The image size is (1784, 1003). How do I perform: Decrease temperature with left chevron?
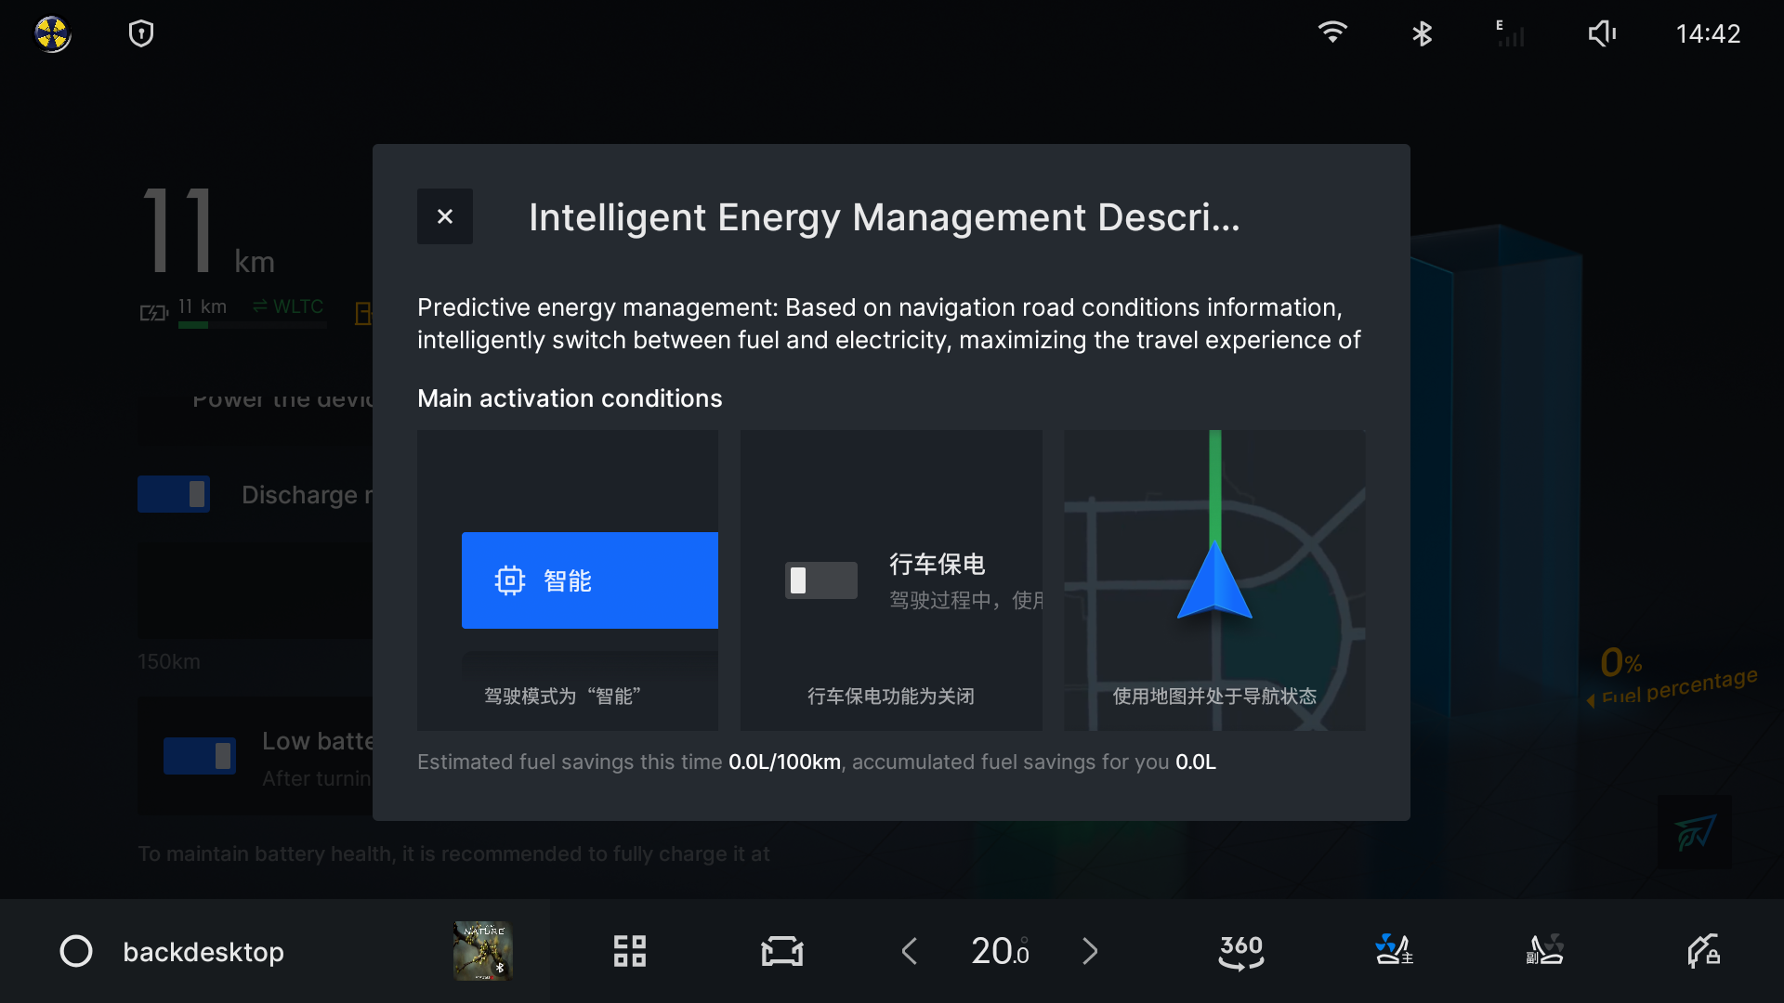(910, 951)
